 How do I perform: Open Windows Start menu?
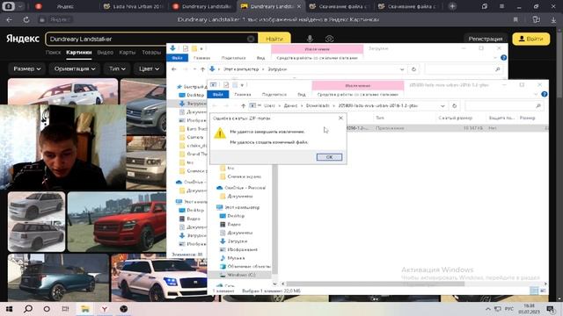click(x=9, y=309)
